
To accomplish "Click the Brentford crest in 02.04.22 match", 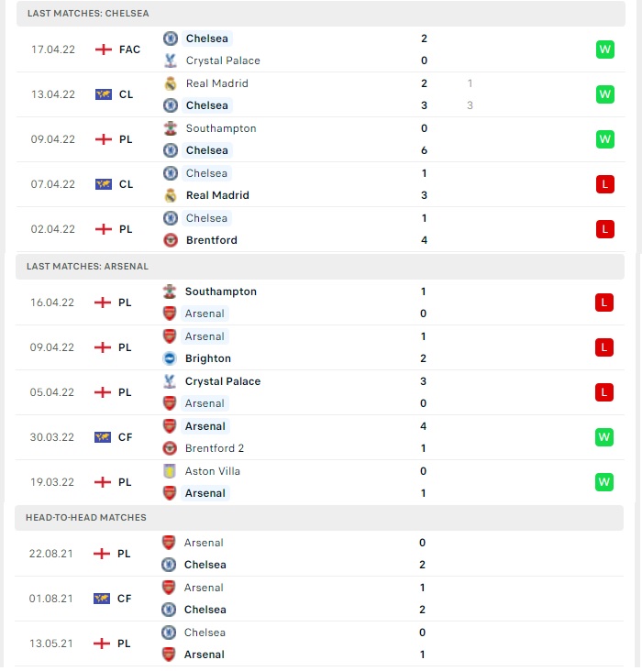I will coord(171,240).
